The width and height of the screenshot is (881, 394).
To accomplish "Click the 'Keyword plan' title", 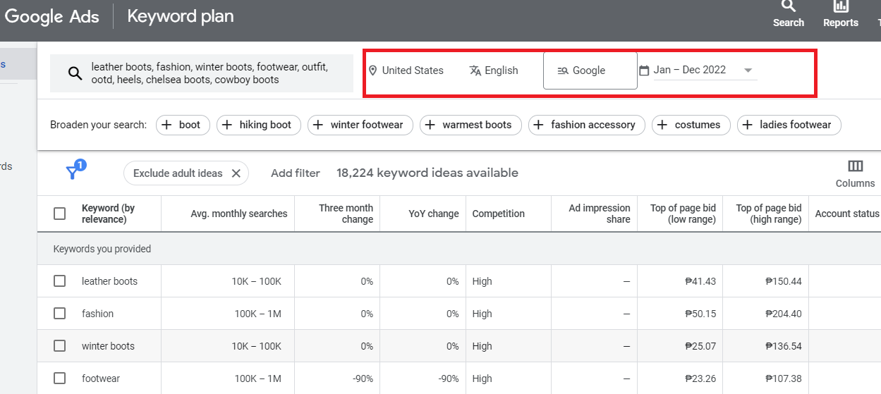I will tap(181, 16).
